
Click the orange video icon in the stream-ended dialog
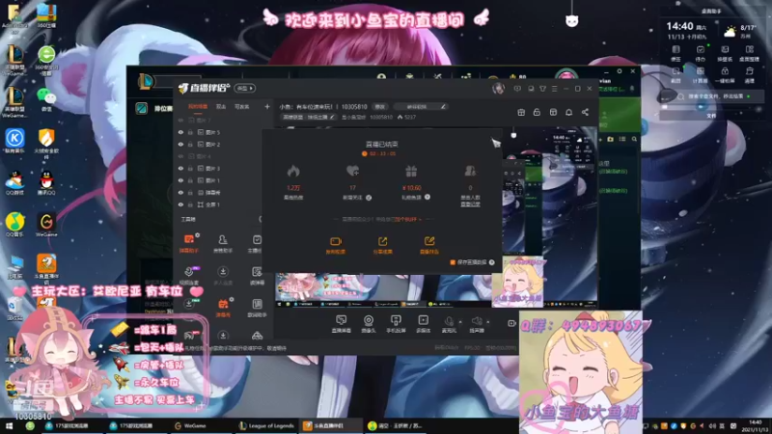[336, 244]
